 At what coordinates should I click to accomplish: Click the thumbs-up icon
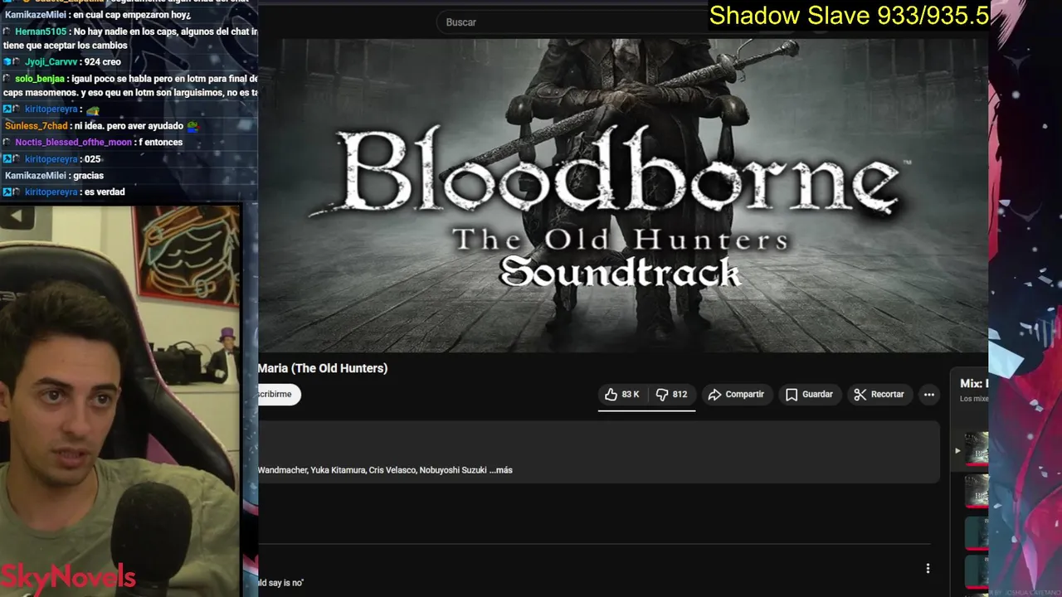pyautogui.click(x=611, y=395)
